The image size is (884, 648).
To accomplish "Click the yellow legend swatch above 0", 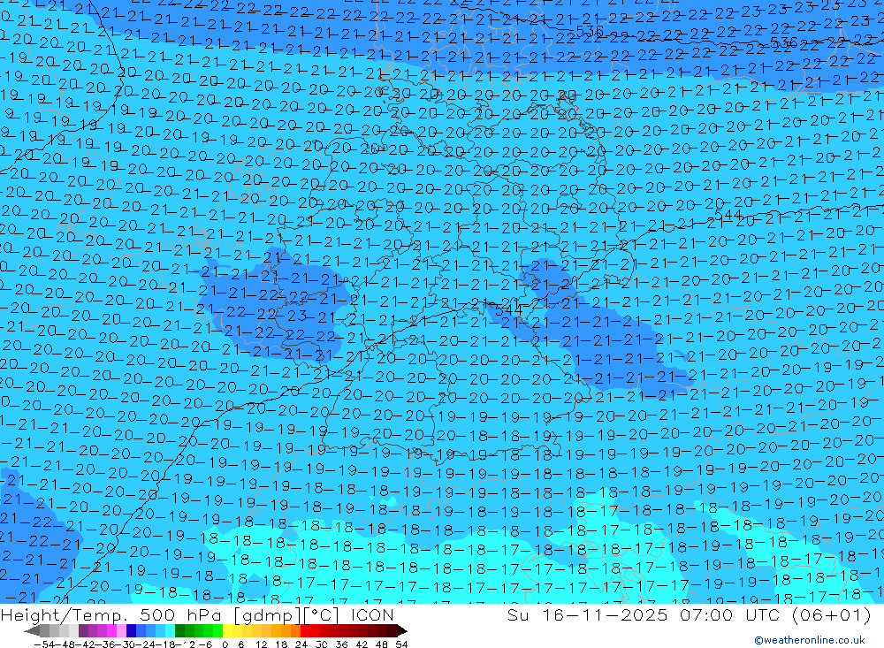I will (228, 630).
